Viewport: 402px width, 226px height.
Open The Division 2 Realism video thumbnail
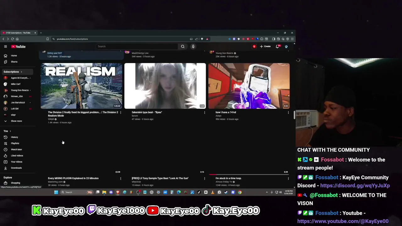click(81, 86)
